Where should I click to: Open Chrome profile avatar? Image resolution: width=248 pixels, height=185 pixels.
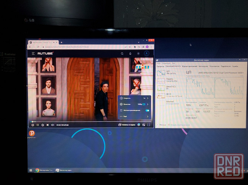pos(147,47)
